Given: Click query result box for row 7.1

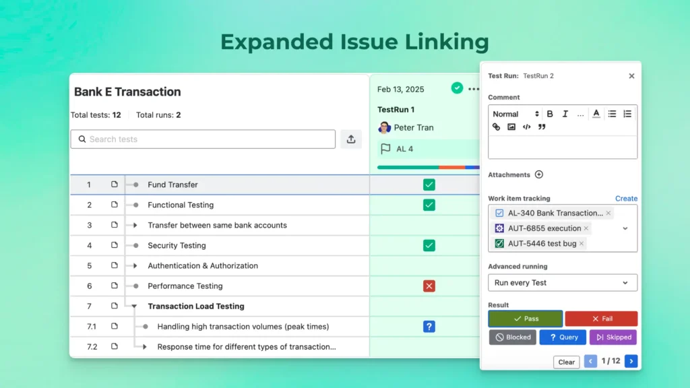Looking at the screenshot, I should pyautogui.click(x=429, y=327).
